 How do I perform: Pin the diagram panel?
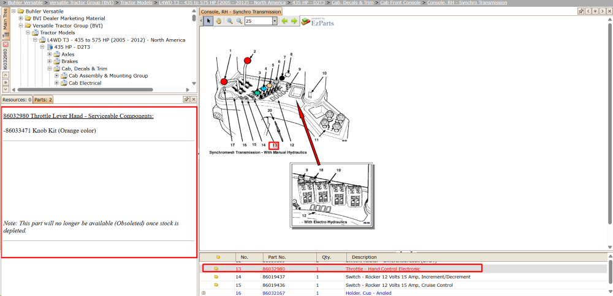tap(581, 11)
